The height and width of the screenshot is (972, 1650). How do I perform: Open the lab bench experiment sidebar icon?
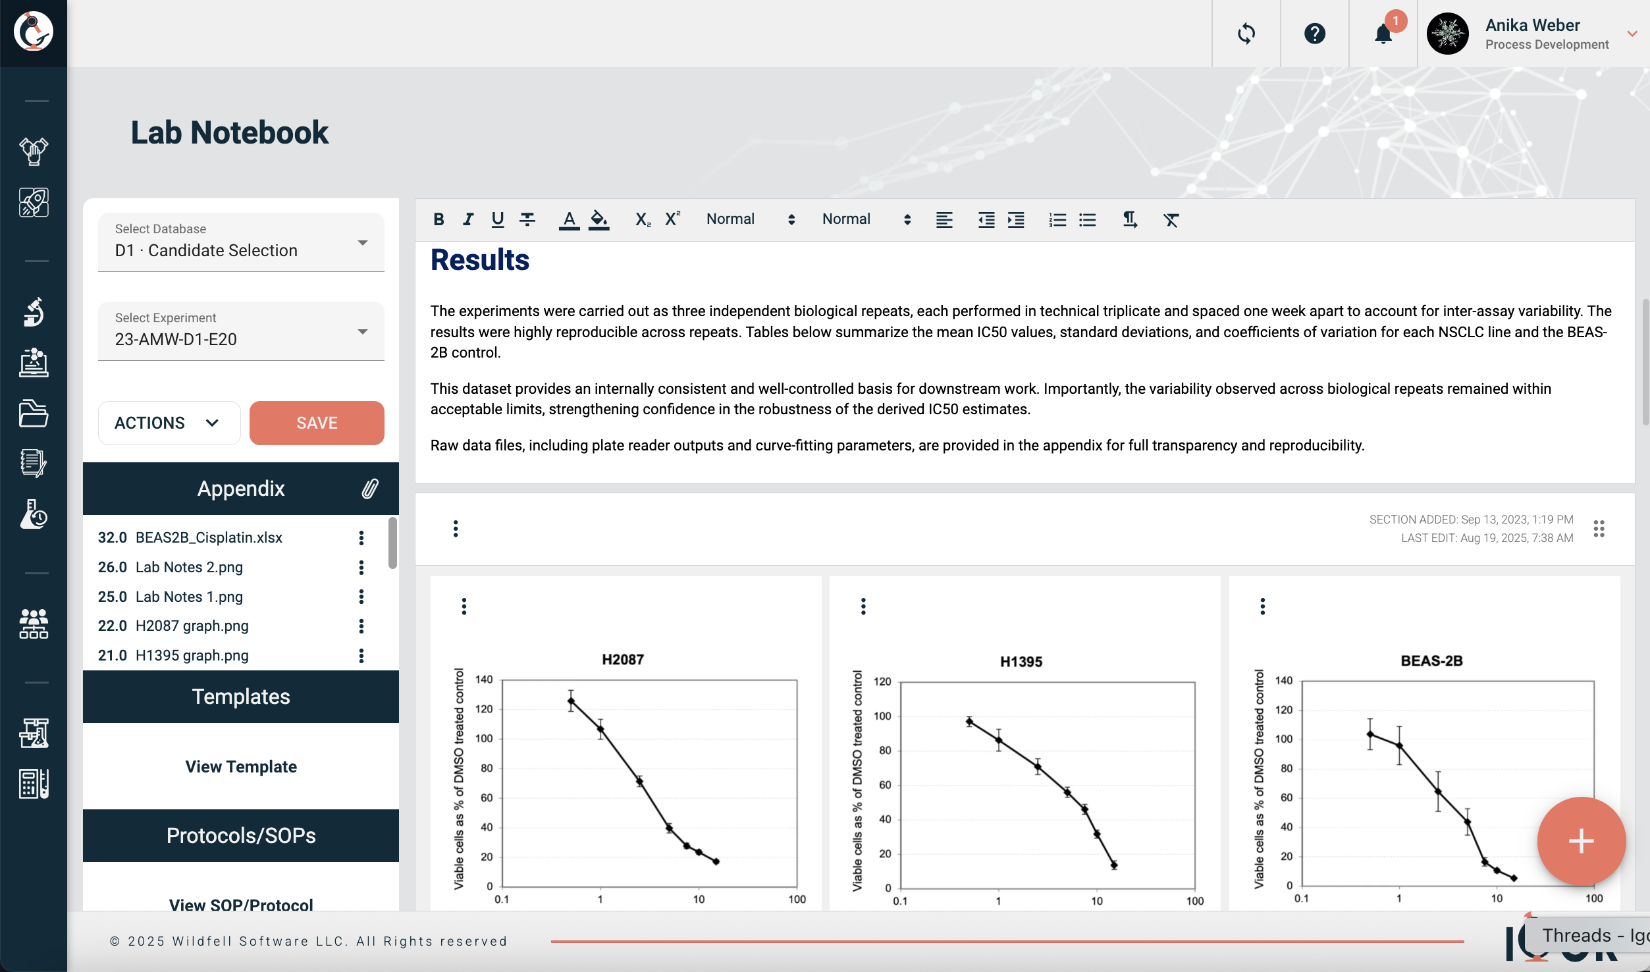click(x=34, y=363)
